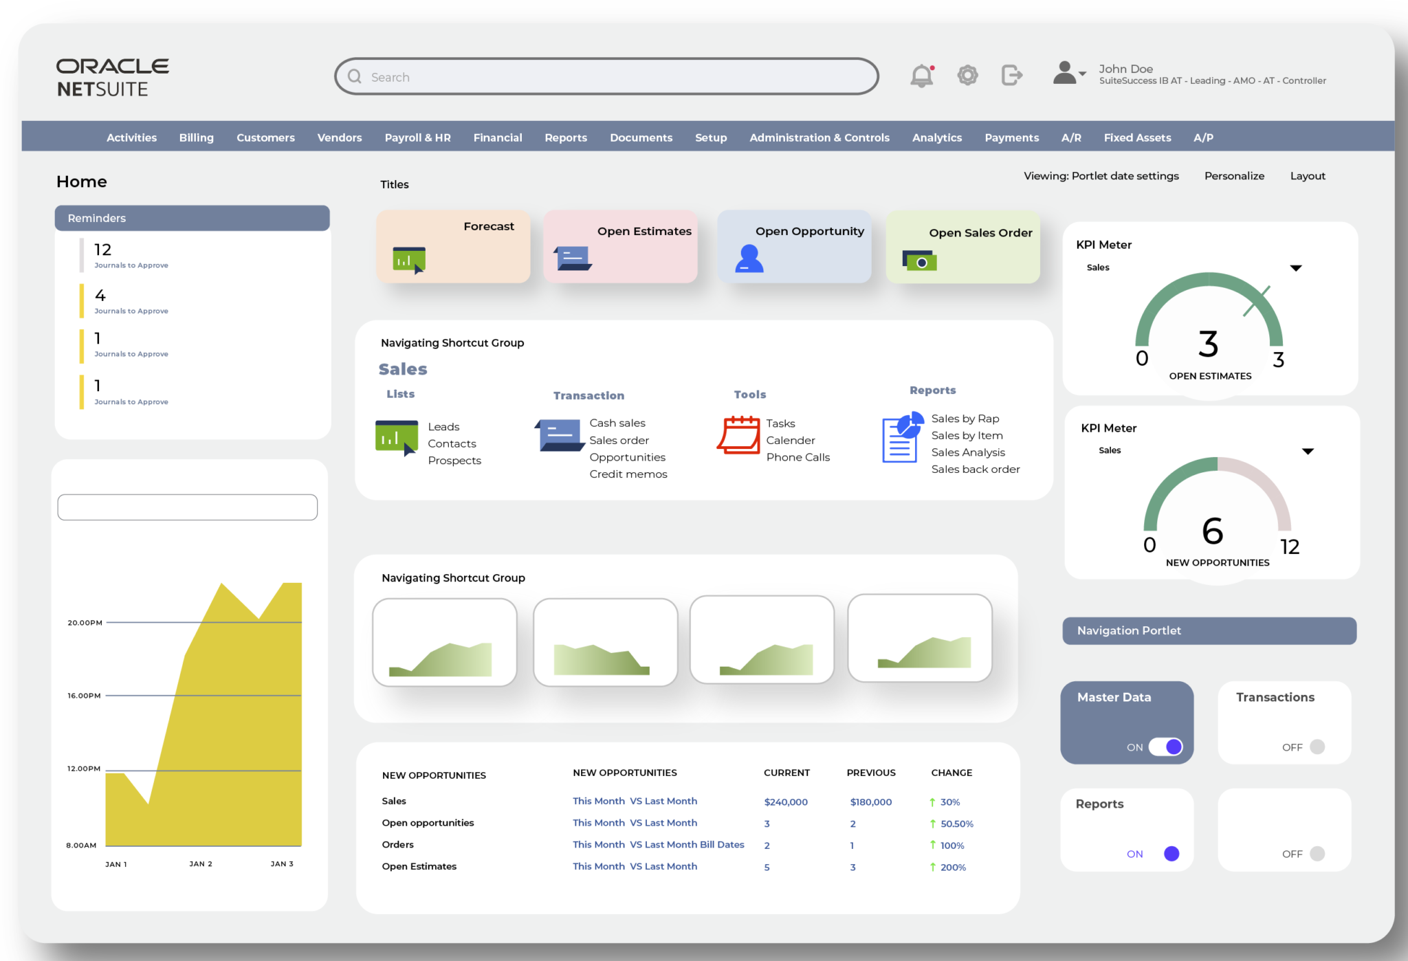Open the John Doe account menu
The height and width of the screenshot is (961, 1408).
point(1068,74)
